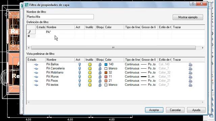
Task: Click the lock icon for PA Muros
Action: 100,77
